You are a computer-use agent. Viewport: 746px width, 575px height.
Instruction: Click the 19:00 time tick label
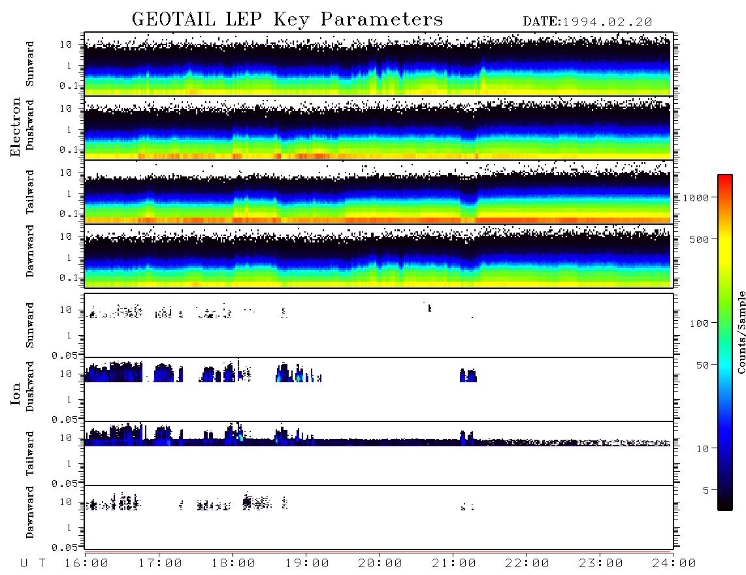click(307, 564)
